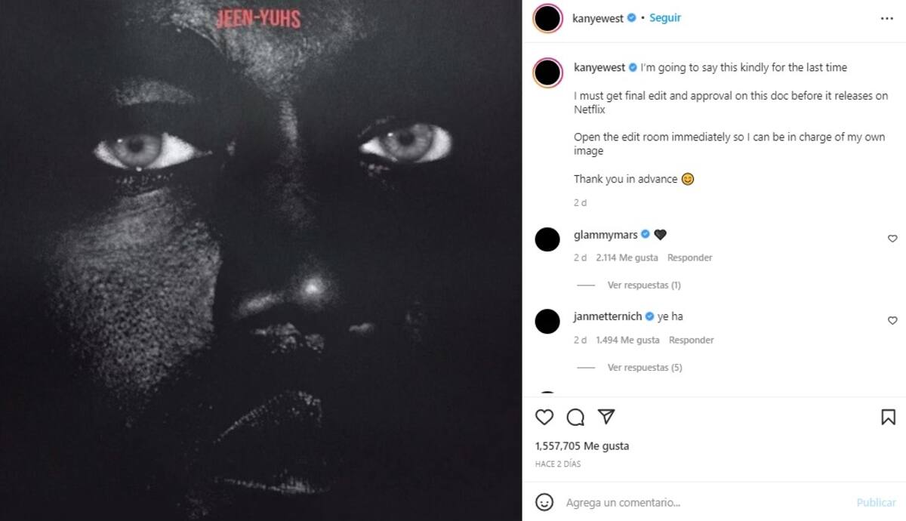
Task: Like the janmetternich comment
Action: coord(892,321)
